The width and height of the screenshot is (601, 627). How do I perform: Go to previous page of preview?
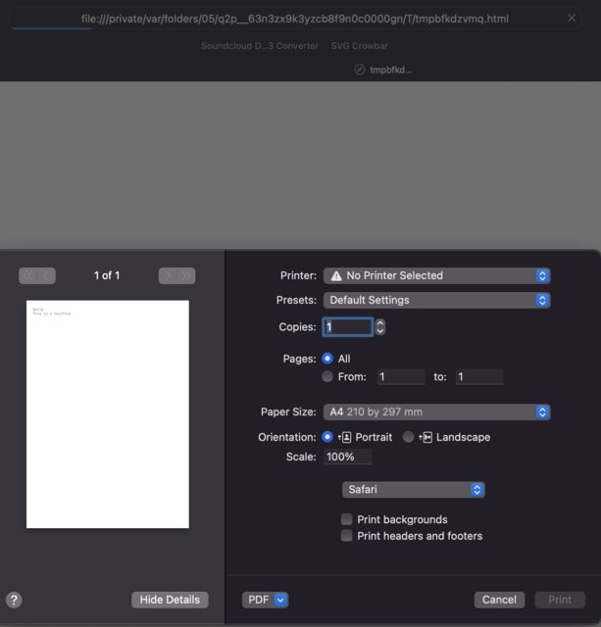click(46, 276)
